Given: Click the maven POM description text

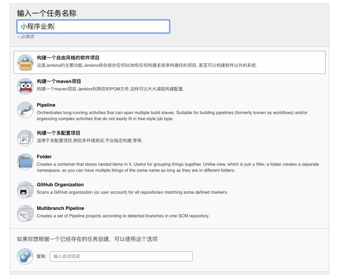Looking at the screenshot, I should (110, 89).
